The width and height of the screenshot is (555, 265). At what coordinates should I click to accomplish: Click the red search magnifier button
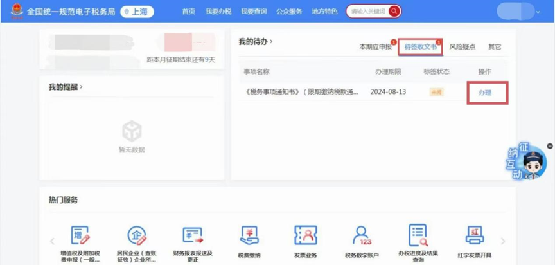coord(394,11)
